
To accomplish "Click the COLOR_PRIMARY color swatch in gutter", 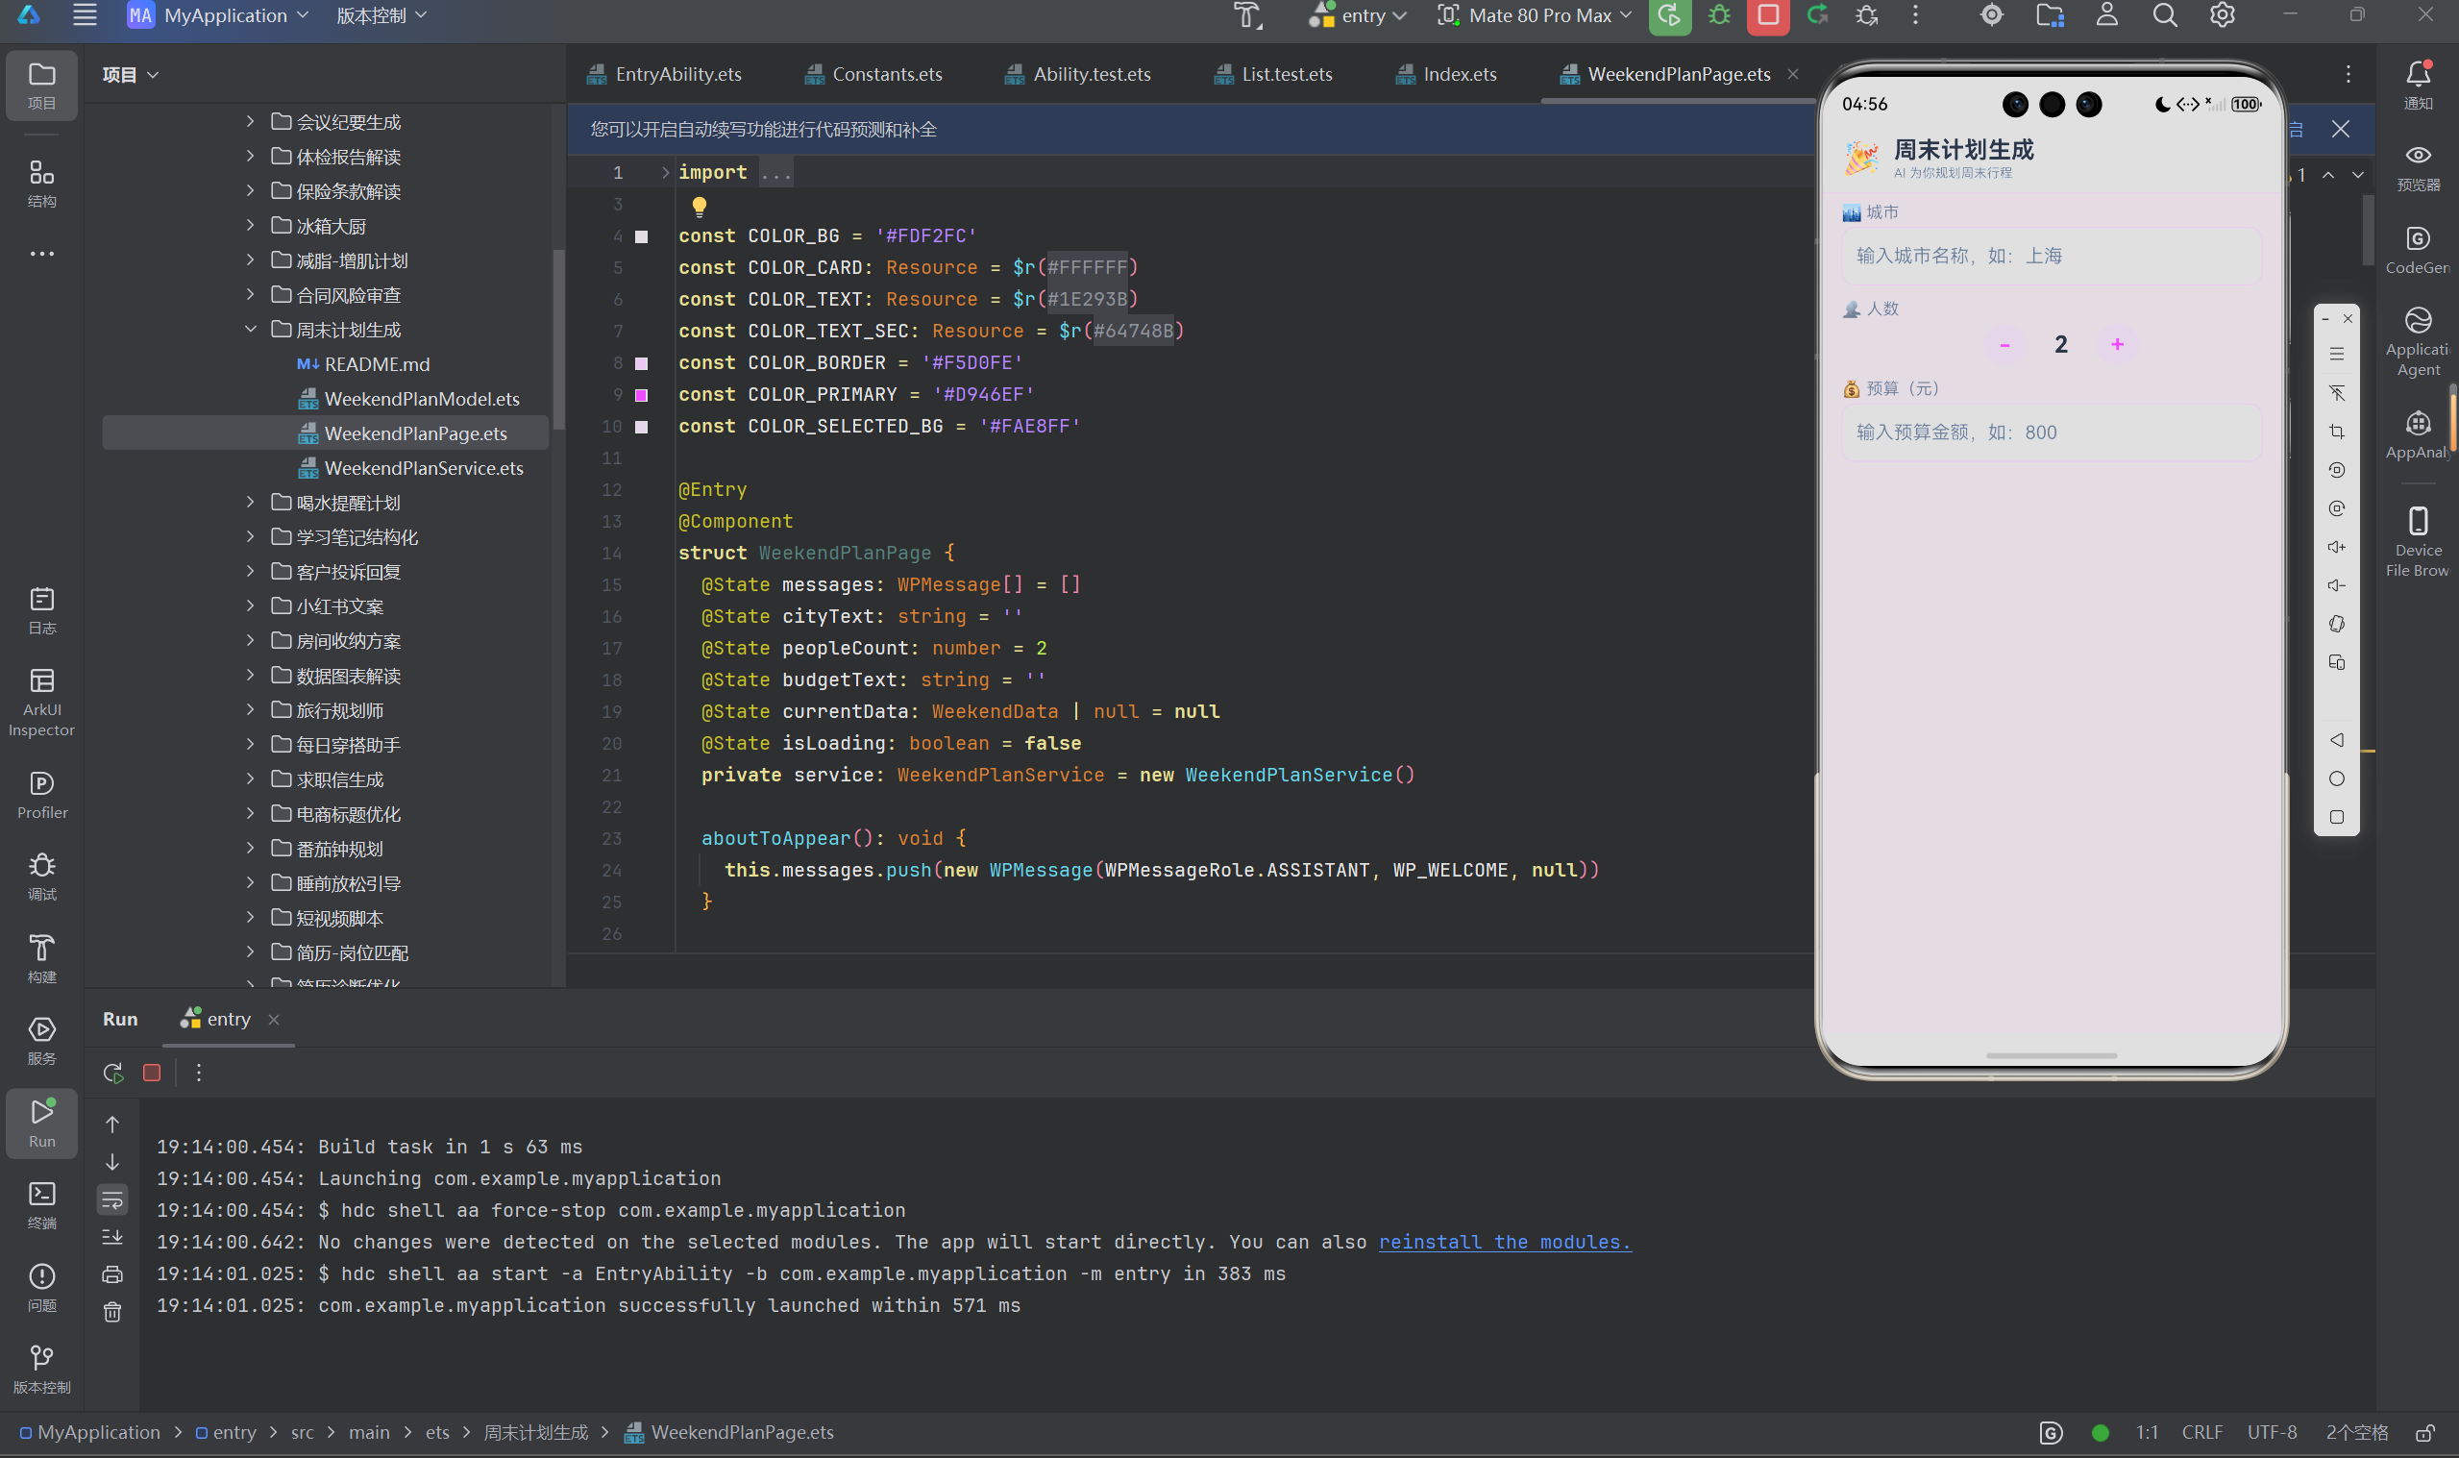I will (641, 395).
